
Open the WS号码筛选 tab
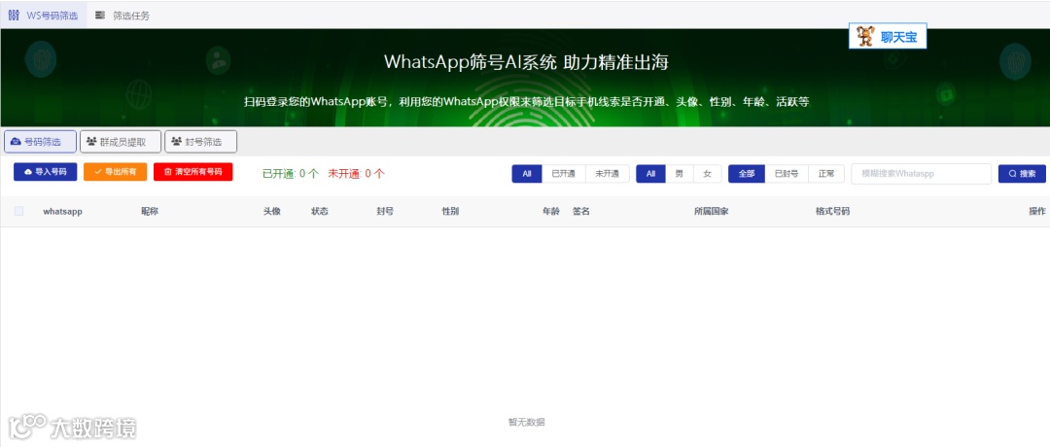44,16
